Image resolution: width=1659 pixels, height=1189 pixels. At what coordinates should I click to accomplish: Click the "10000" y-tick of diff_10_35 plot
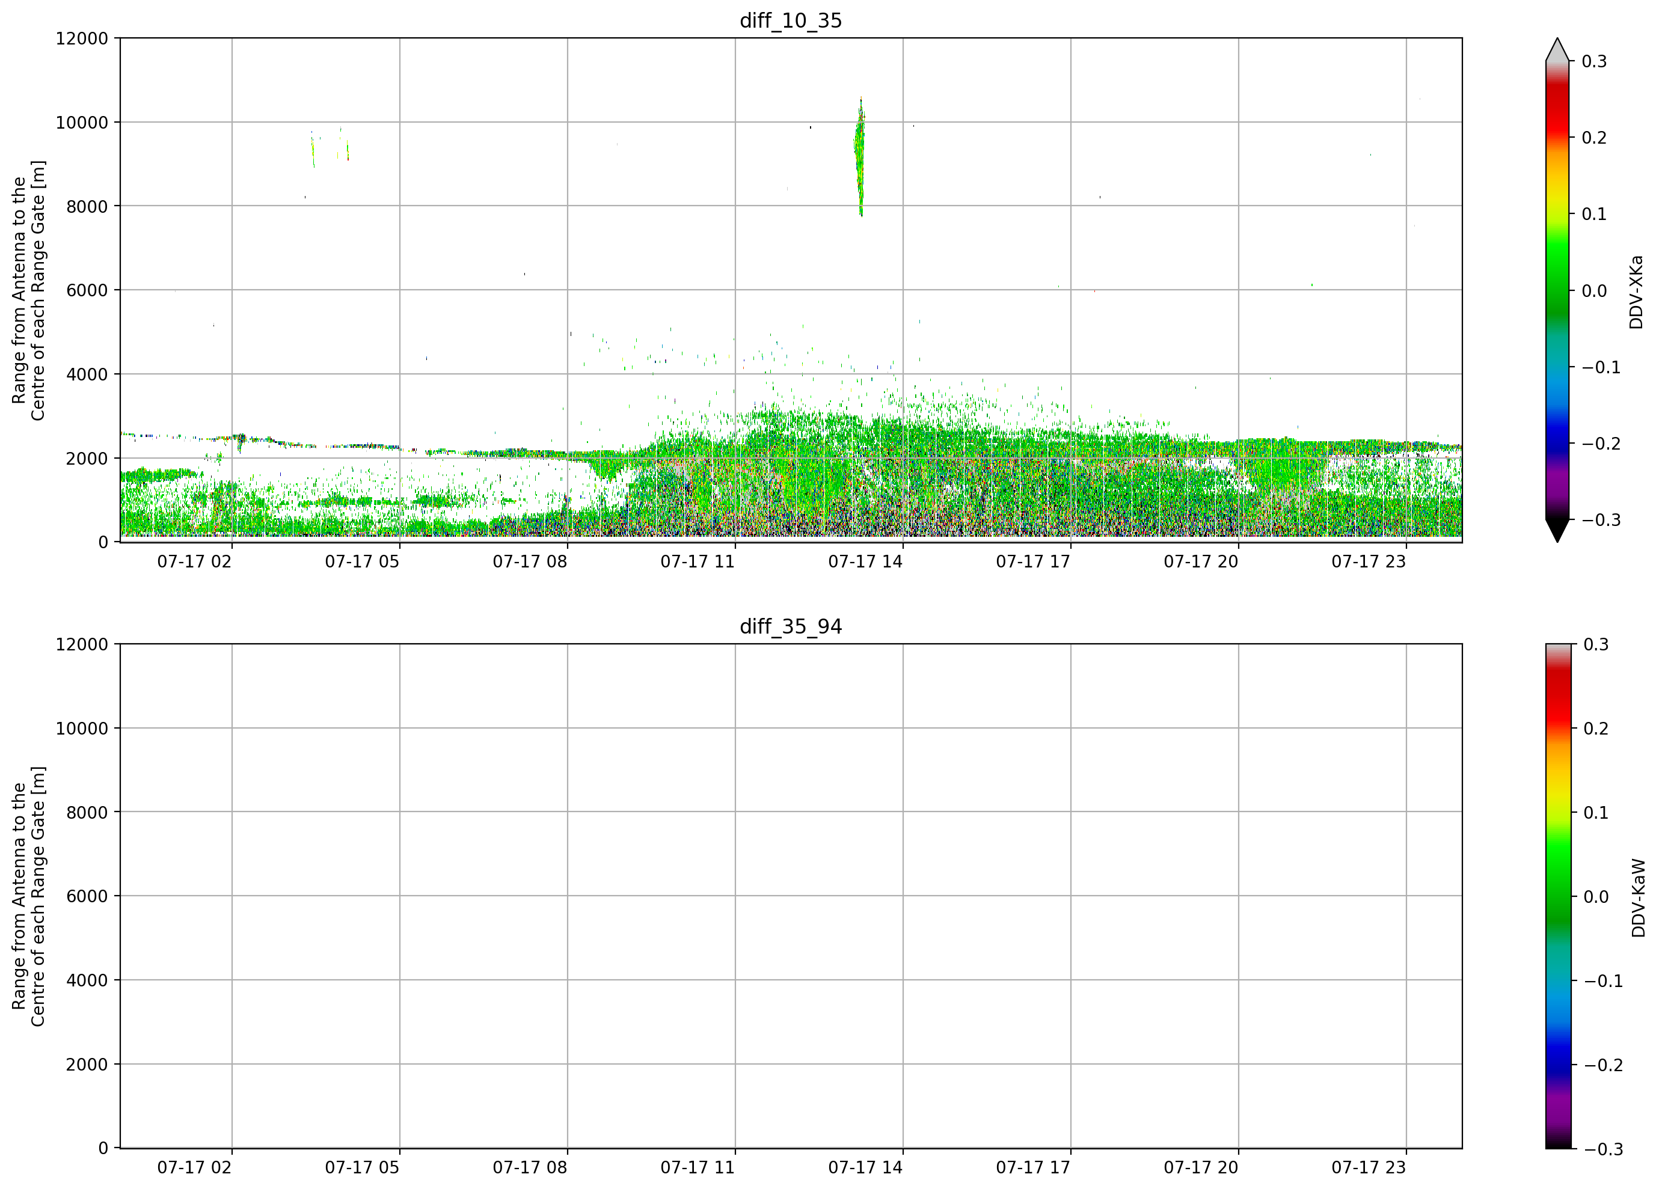[82, 123]
